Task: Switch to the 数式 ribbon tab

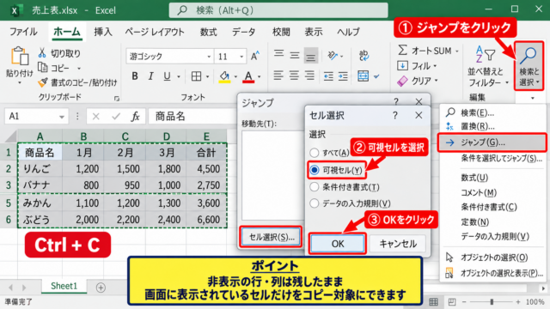Action: click(208, 32)
